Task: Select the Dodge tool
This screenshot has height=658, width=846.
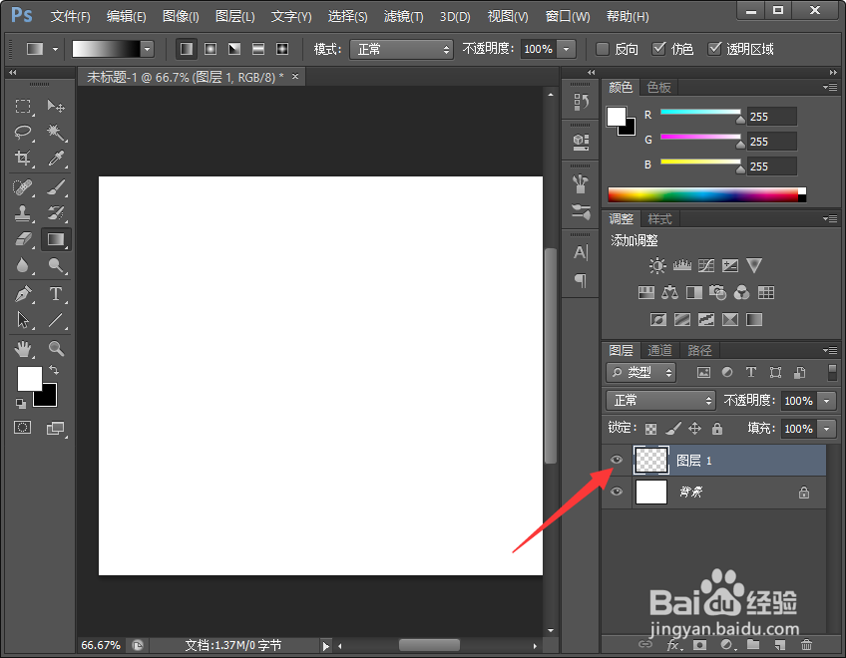Action: click(56, 265)
